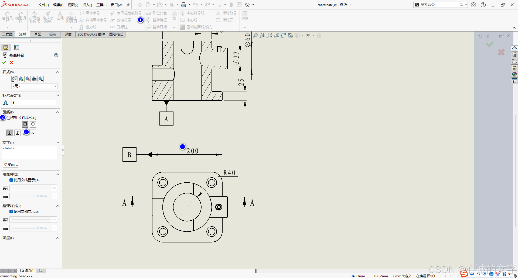Open the 文件 menu
Image resolution: width=518 pixels, height=278 pixels.
(43, 5)
